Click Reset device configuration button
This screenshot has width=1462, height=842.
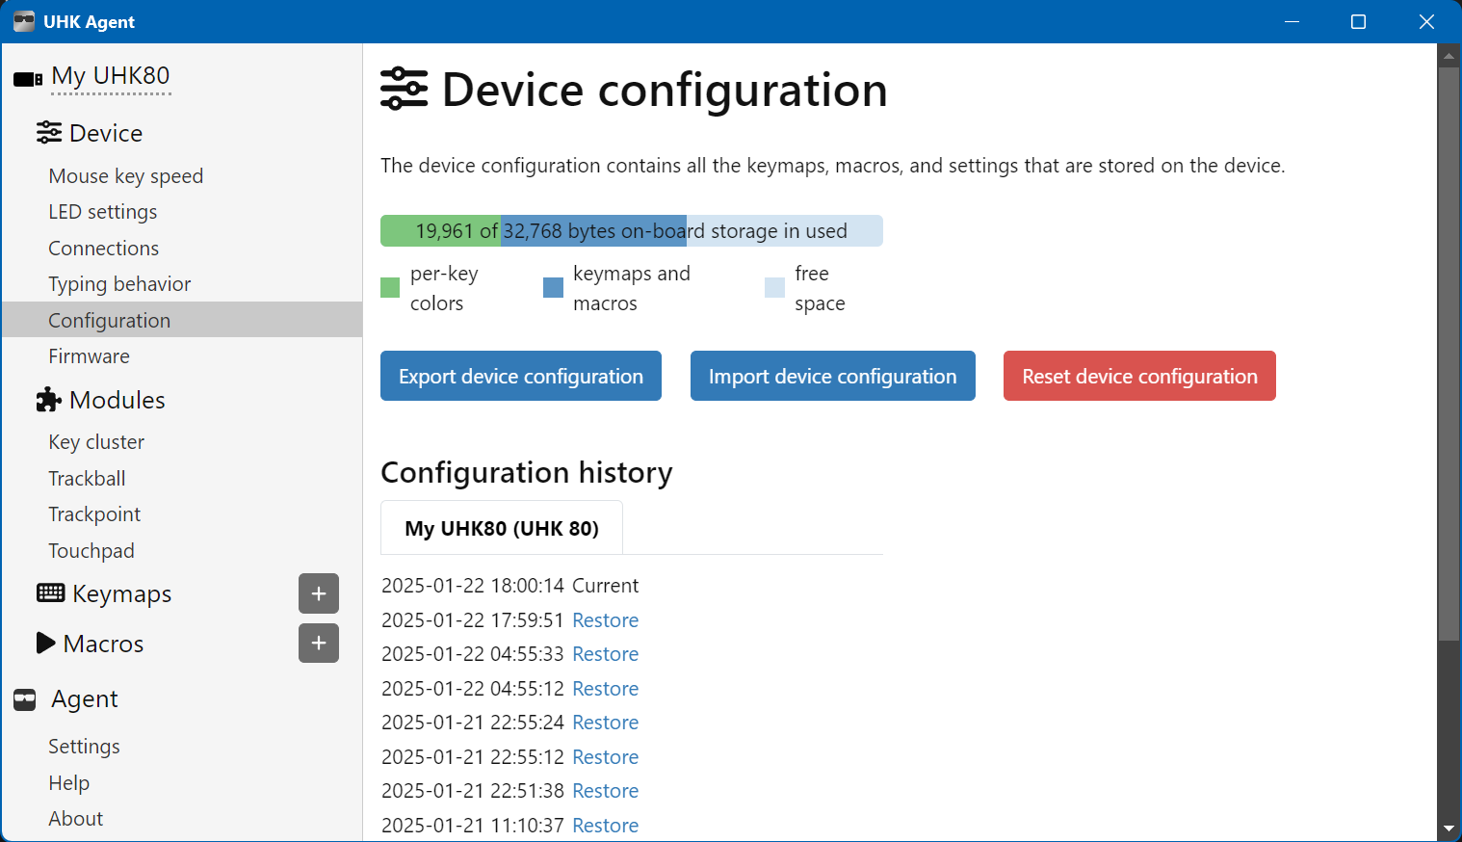[x=1139, y=376]
